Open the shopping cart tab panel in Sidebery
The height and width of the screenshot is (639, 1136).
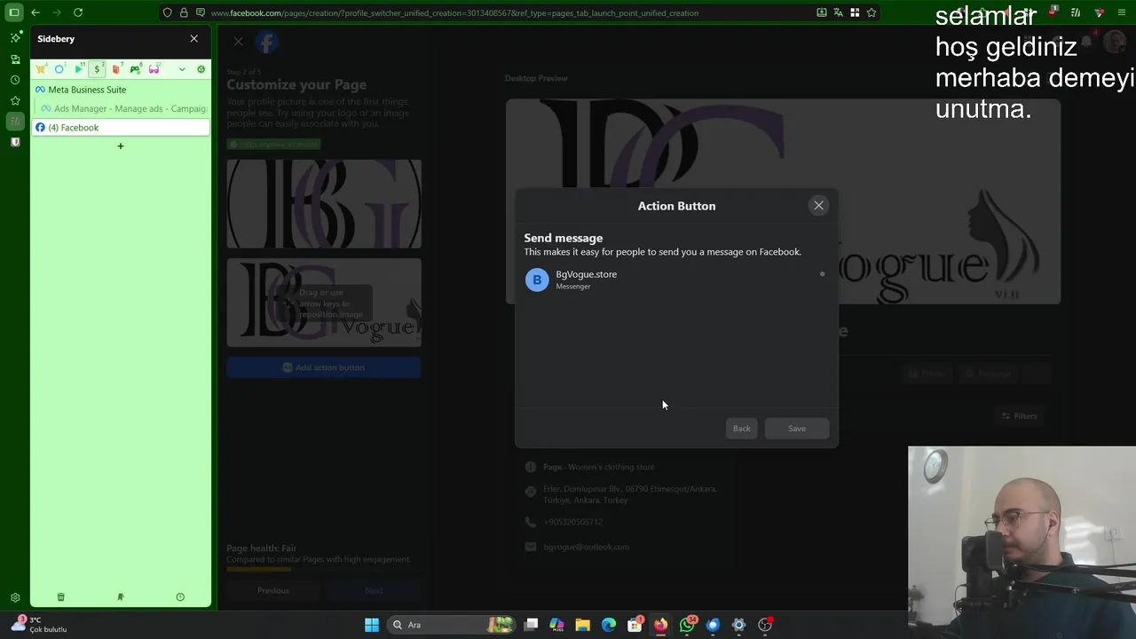(41, 69)
